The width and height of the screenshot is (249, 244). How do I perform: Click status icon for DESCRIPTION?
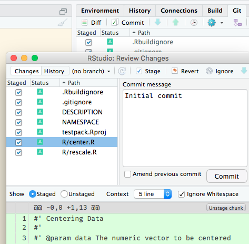40,112
